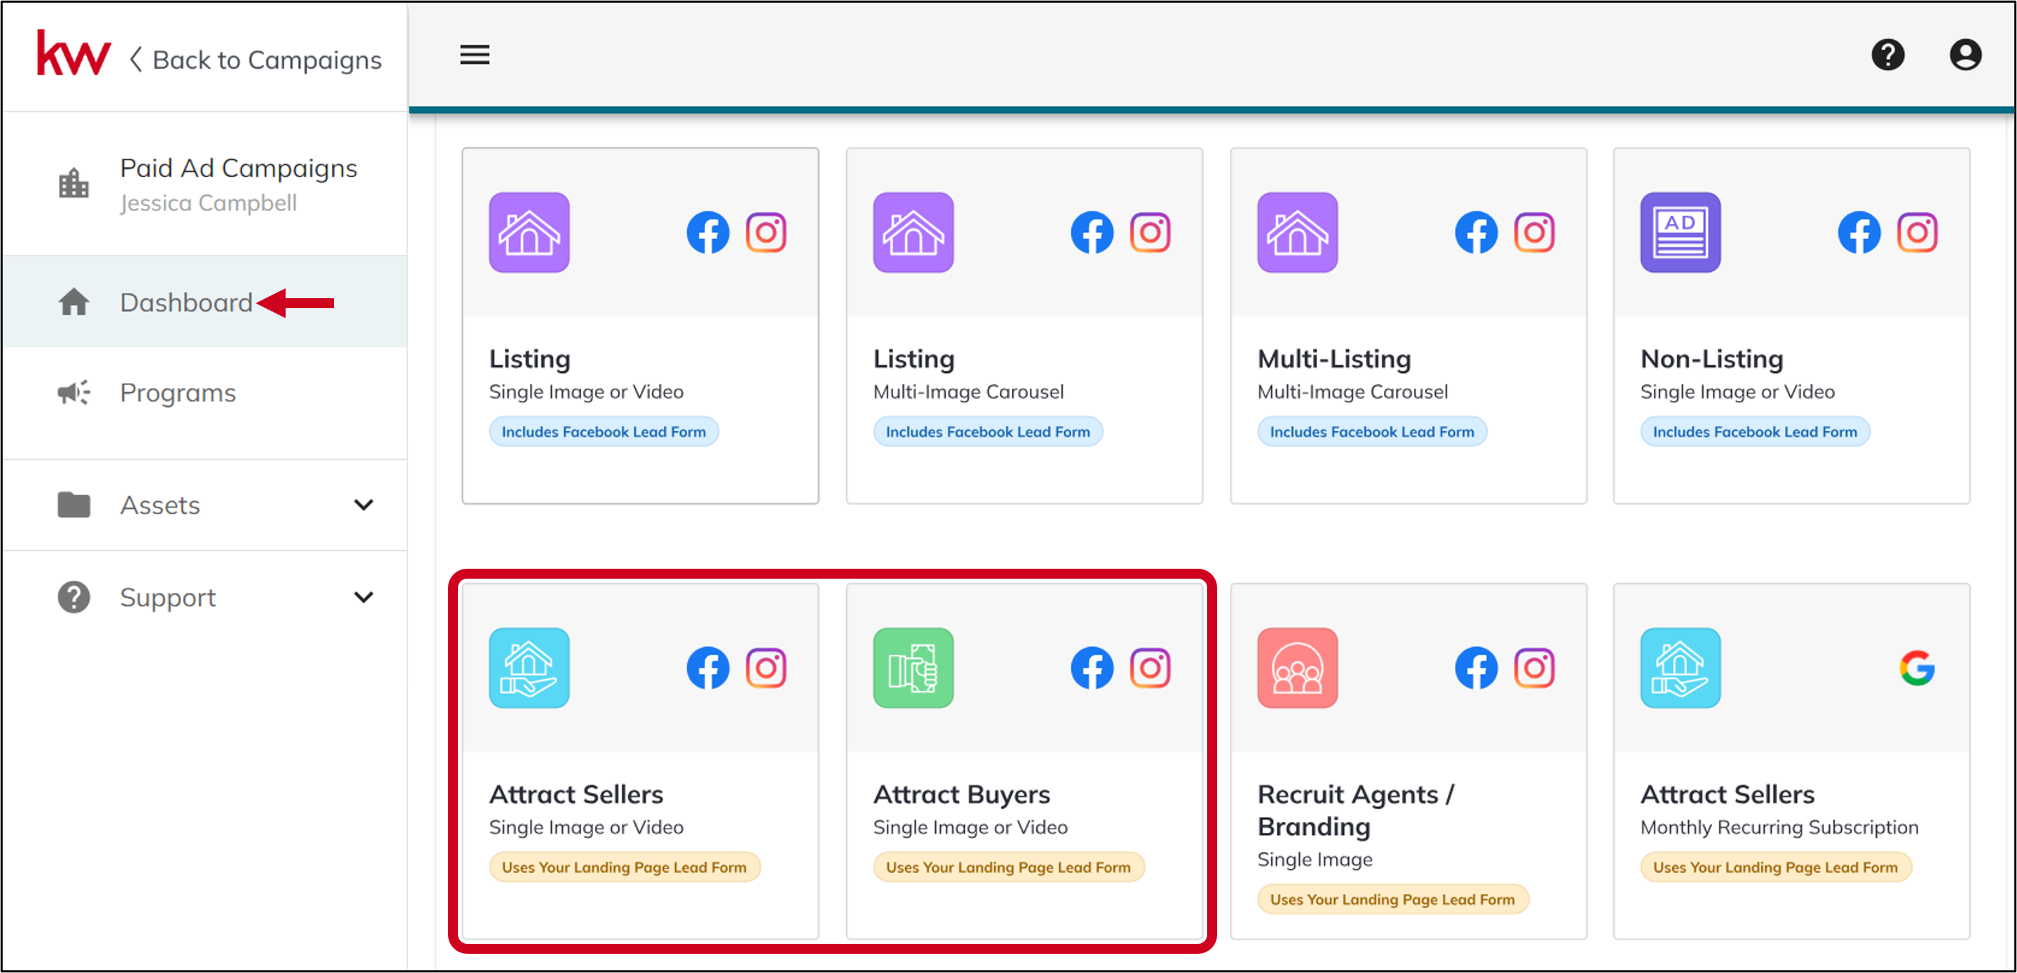
Task: Click Facebook icon on Attract Buyers card
Action: coord(1092,668)
